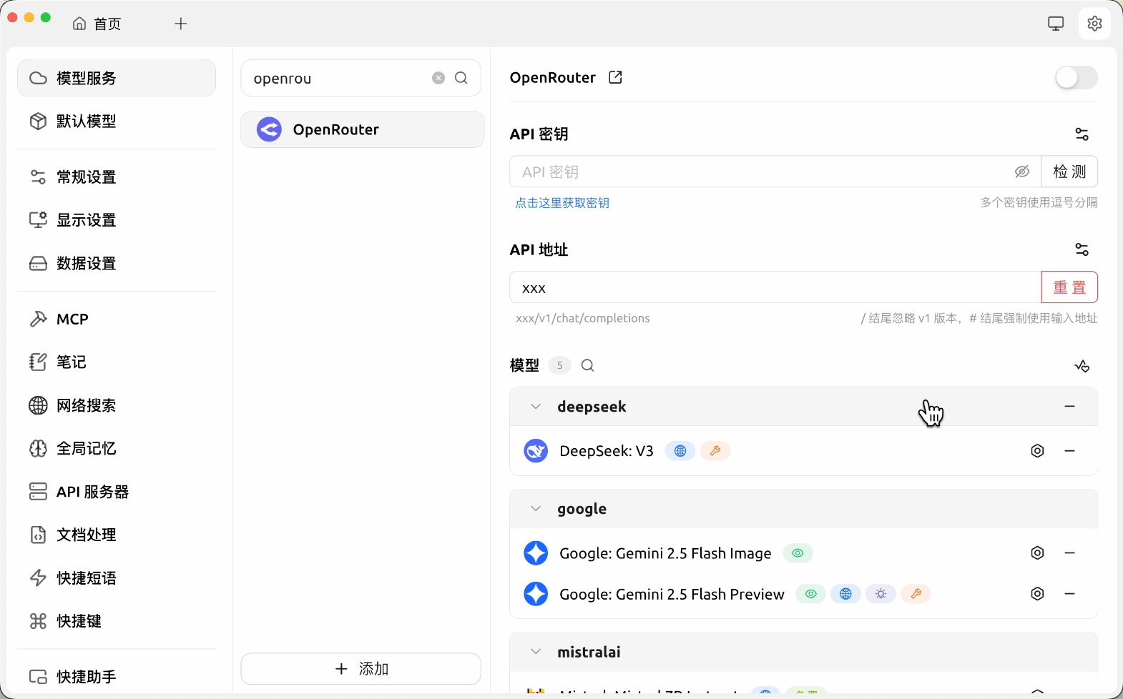Open API 地址 advanced settings icon
This screenshot has width=1123, height=699.
point(1082,249)
